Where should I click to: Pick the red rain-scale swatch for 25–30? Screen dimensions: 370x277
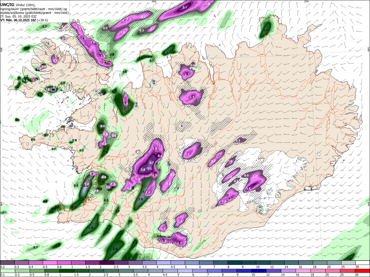(347, 271)
